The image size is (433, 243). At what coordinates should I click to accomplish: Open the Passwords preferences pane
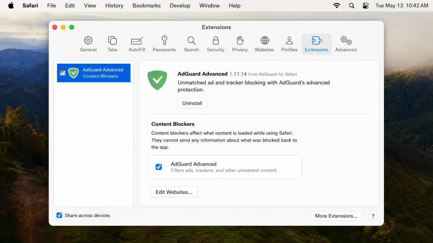pyautogui.click(x=164, y=44)
